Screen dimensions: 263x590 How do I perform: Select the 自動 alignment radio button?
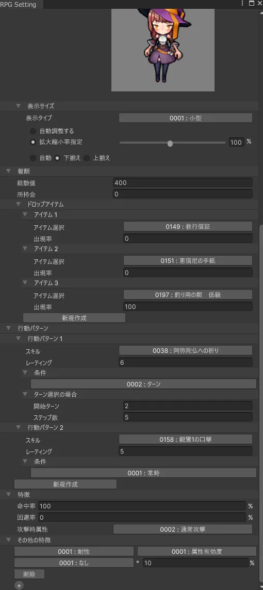click(33, 158)
